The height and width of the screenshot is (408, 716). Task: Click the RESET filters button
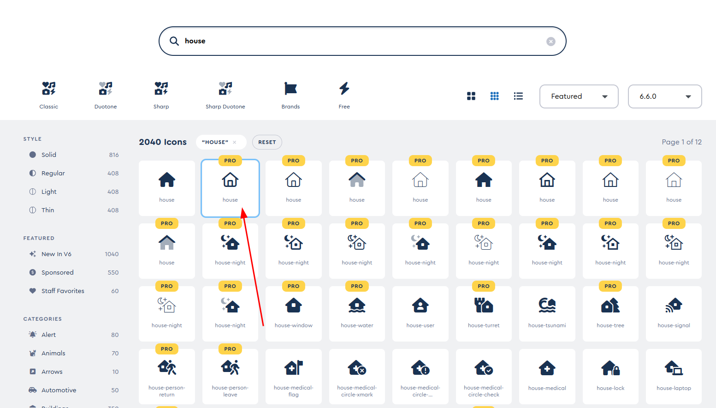coord(267,142)
